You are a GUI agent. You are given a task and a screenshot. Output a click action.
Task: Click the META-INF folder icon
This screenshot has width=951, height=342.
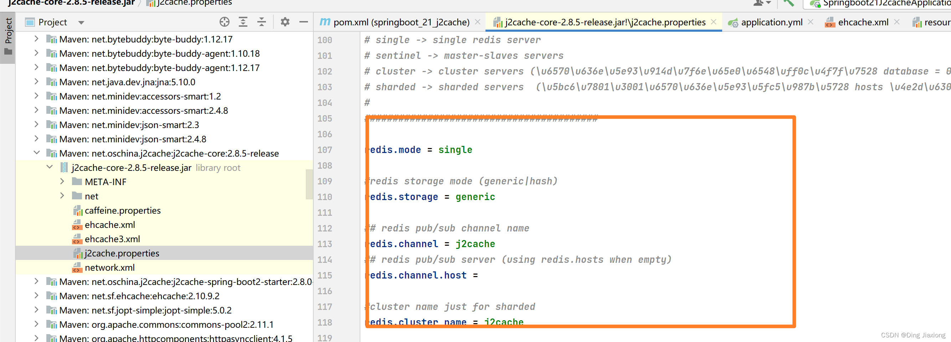pyautogui.click(x=77, y=182)
